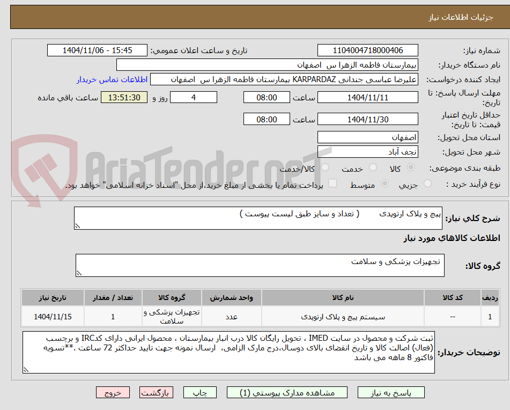Click the resize handle of the buyer notes box
510x410 pixels.
tap(26, 370)
